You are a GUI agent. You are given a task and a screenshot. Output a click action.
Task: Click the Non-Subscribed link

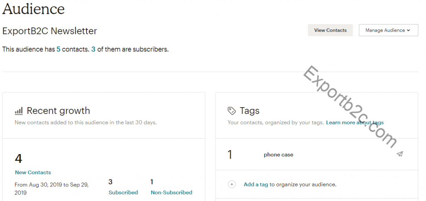click(x=171, y=193)
